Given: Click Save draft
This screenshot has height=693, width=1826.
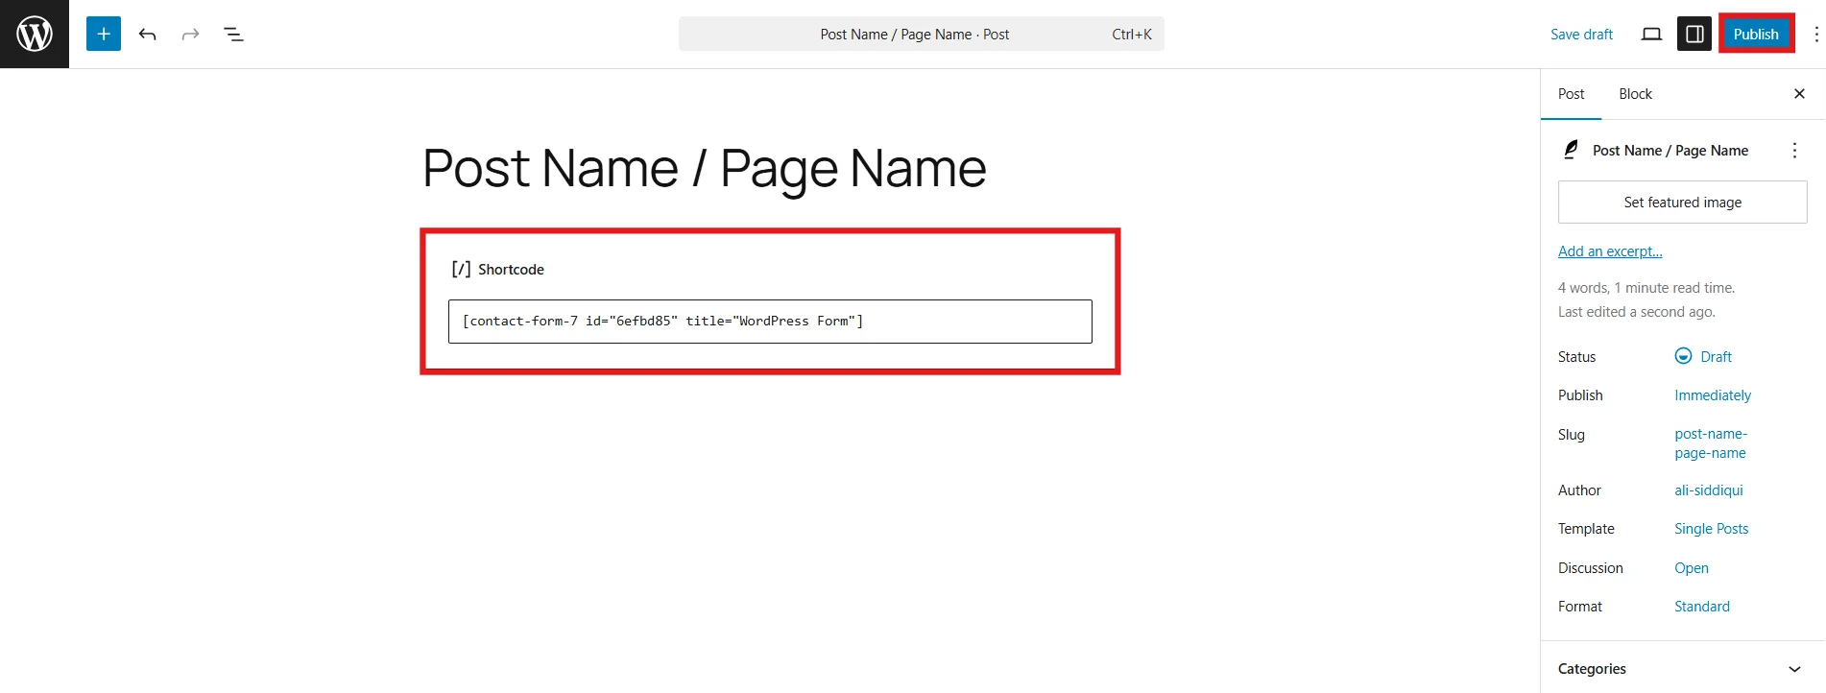Looking at the screenshot, I should tap(1581, 35).
